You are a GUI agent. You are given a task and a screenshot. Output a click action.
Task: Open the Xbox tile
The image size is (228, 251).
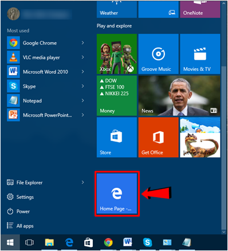(x=117, y=54)
